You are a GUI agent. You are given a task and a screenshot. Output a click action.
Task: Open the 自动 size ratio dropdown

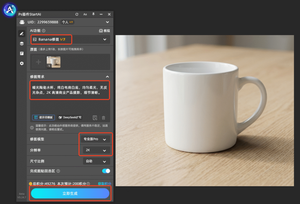coord(96,161)
